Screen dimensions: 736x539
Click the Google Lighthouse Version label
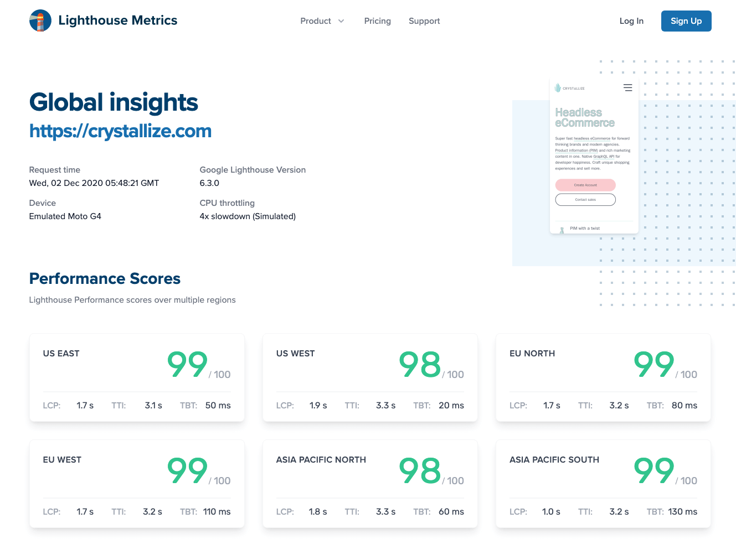pyautogui.click(x=253, y=170)
